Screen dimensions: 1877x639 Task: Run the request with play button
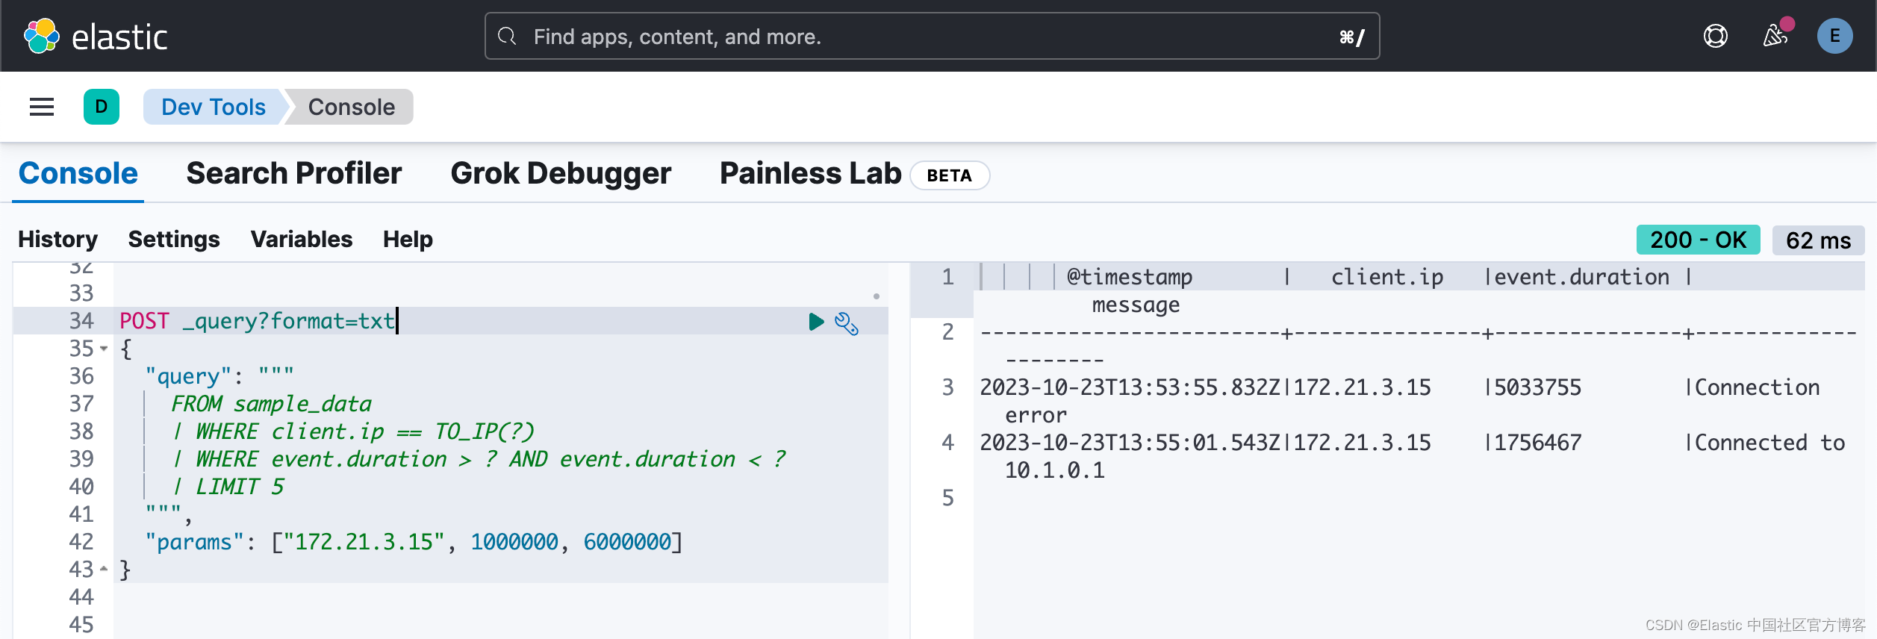[x=816, y=322]
